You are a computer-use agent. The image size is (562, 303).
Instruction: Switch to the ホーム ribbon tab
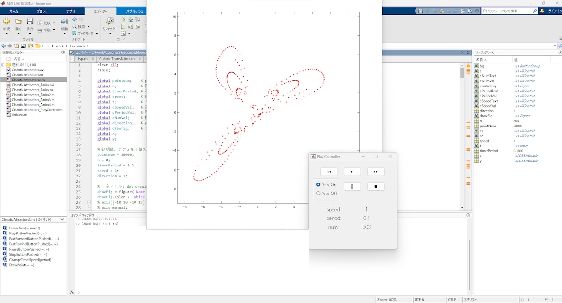click(14, 11)
